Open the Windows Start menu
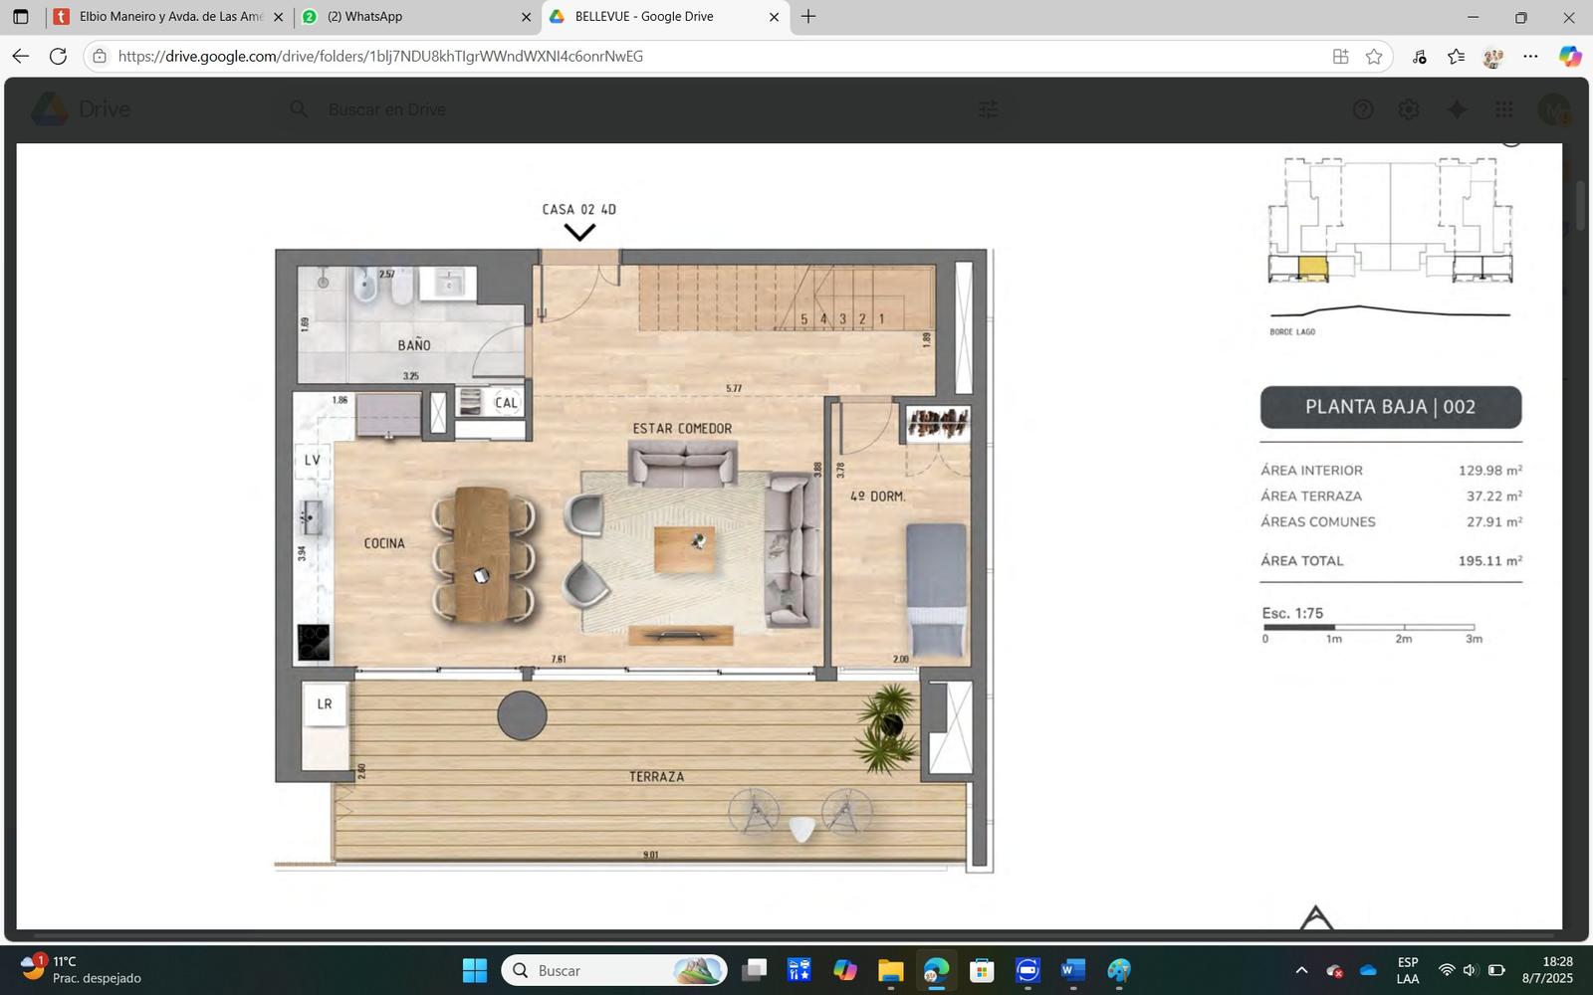Viewport: 1593px width, 995px height. click(x=475, y=970)
